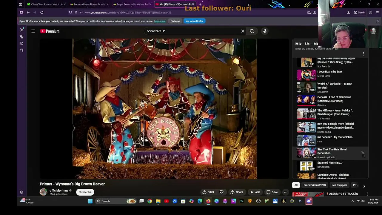Open Firefox sidebar history clock icon
Screen dimensions: 382x215
pos(21,43)
